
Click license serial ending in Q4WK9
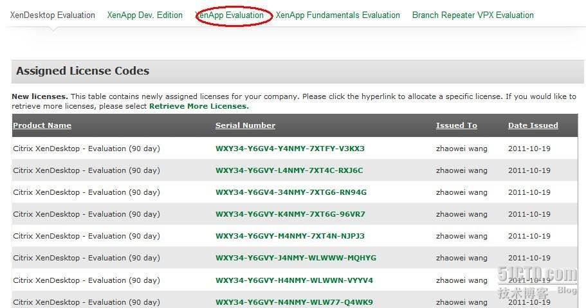tap(294, 302)
